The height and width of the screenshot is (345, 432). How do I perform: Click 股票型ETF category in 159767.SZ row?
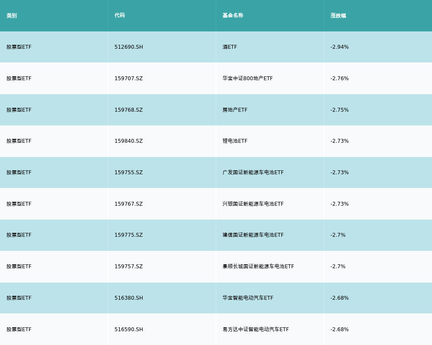[19, 204]
